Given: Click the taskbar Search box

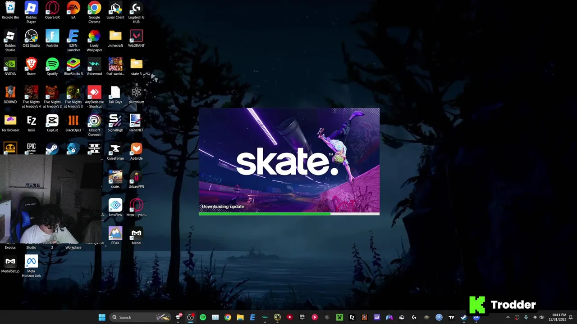Looking at the screenshot, I should point(140,317).
